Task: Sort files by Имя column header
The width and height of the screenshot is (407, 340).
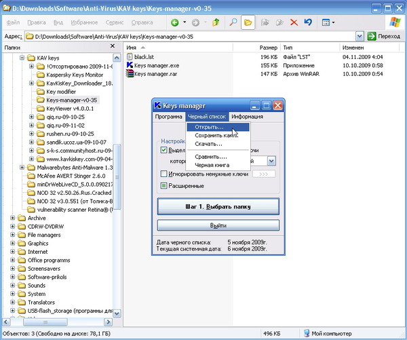Action: 178,48
